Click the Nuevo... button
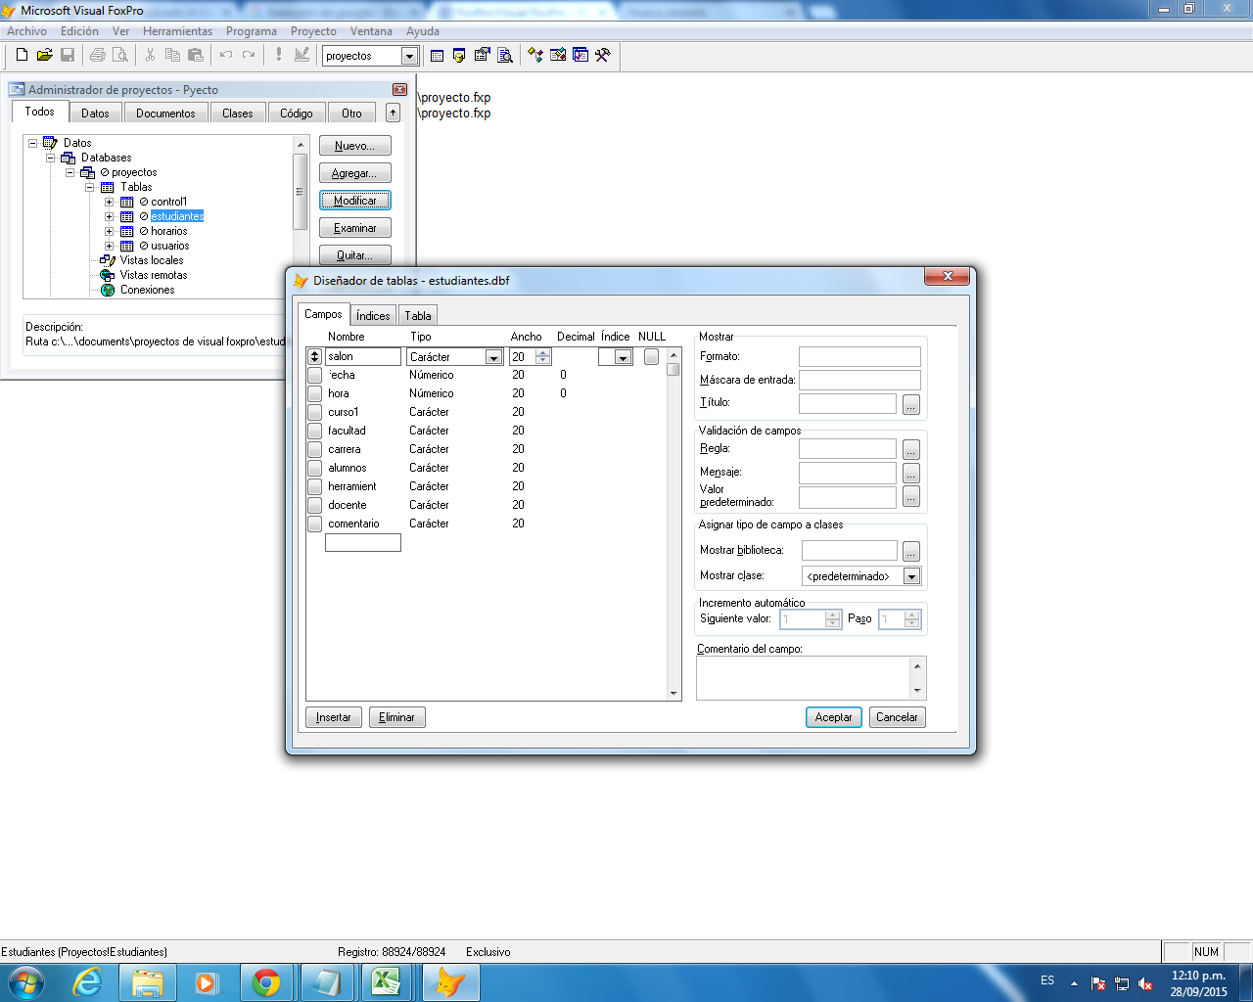This screenshot has width=1253, height=1002. pyautogui.click(x=354, y=146)
